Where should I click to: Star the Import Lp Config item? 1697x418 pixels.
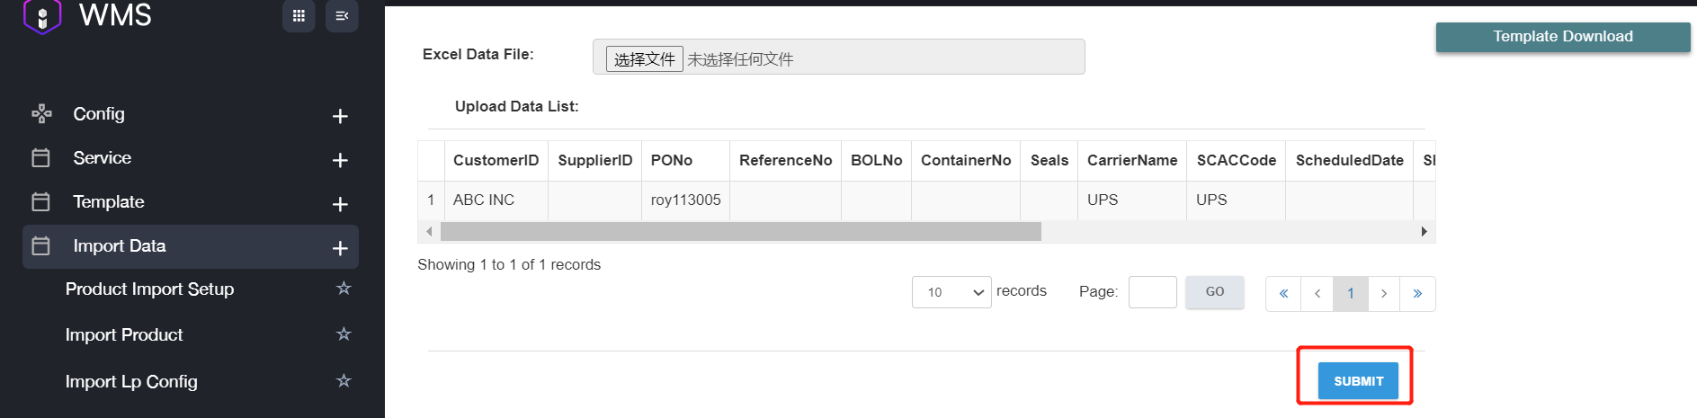pos(343,381)
